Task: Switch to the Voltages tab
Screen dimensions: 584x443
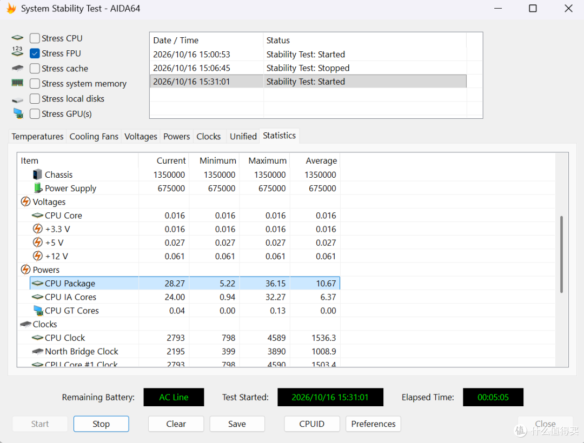Action: click(141, 137)
